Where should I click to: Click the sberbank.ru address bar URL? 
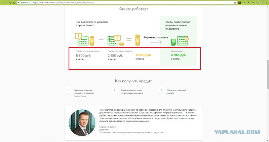tap(64, 3)
